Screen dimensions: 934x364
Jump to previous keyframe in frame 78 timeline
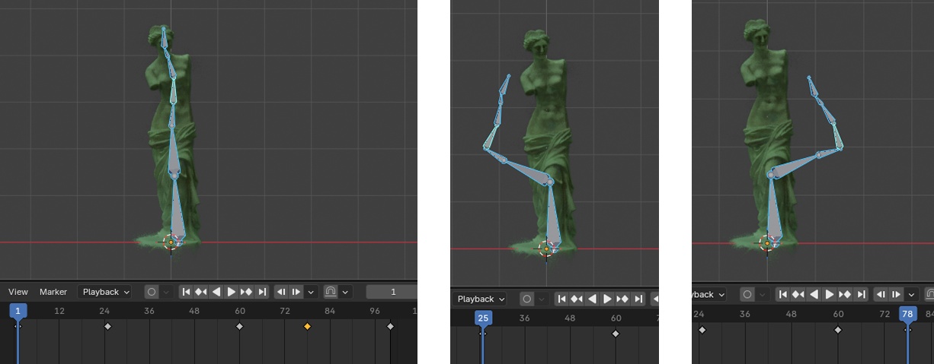tap(798, 294)
